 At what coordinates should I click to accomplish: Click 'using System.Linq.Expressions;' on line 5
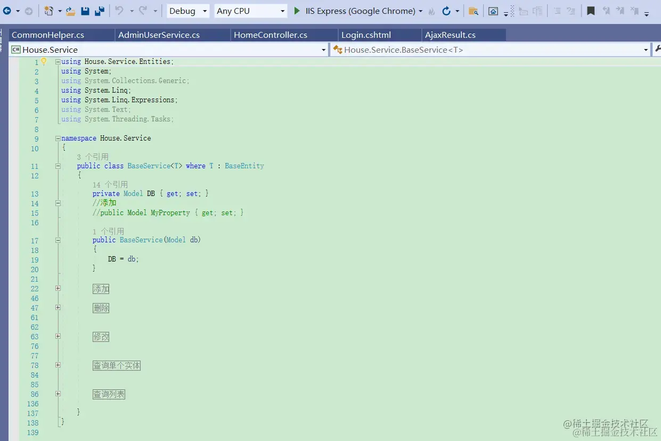pos(119,100)
